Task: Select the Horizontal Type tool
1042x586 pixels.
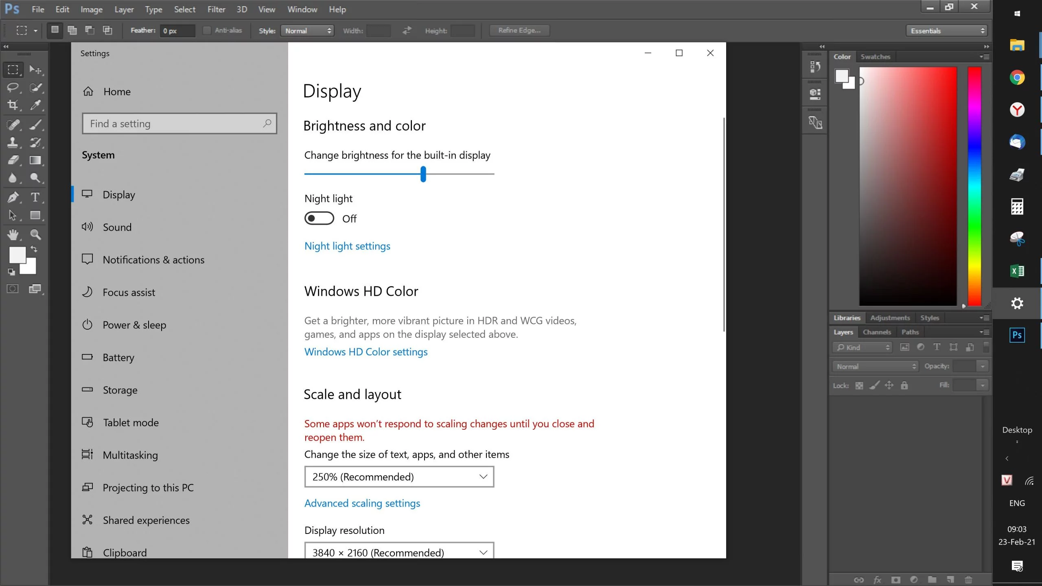Action: (36, 197)
